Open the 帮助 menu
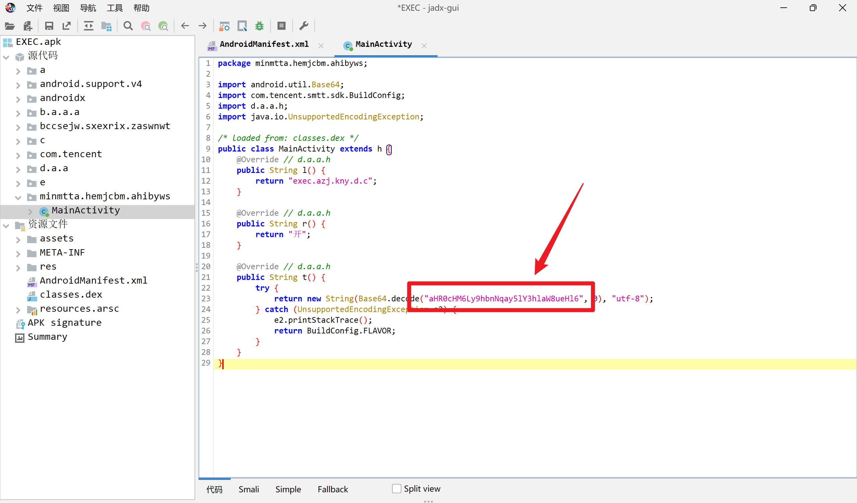Screen dimensions: 857x503 [142, 8]
